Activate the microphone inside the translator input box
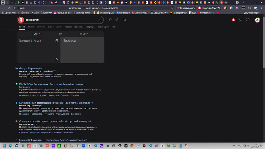 (x=57, y=59)
